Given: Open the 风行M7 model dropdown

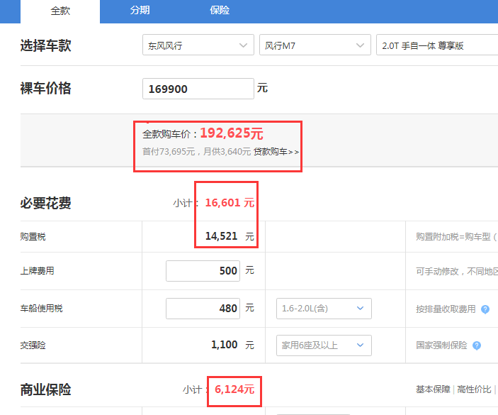Looking at the screenshot, I should [315, 45].
